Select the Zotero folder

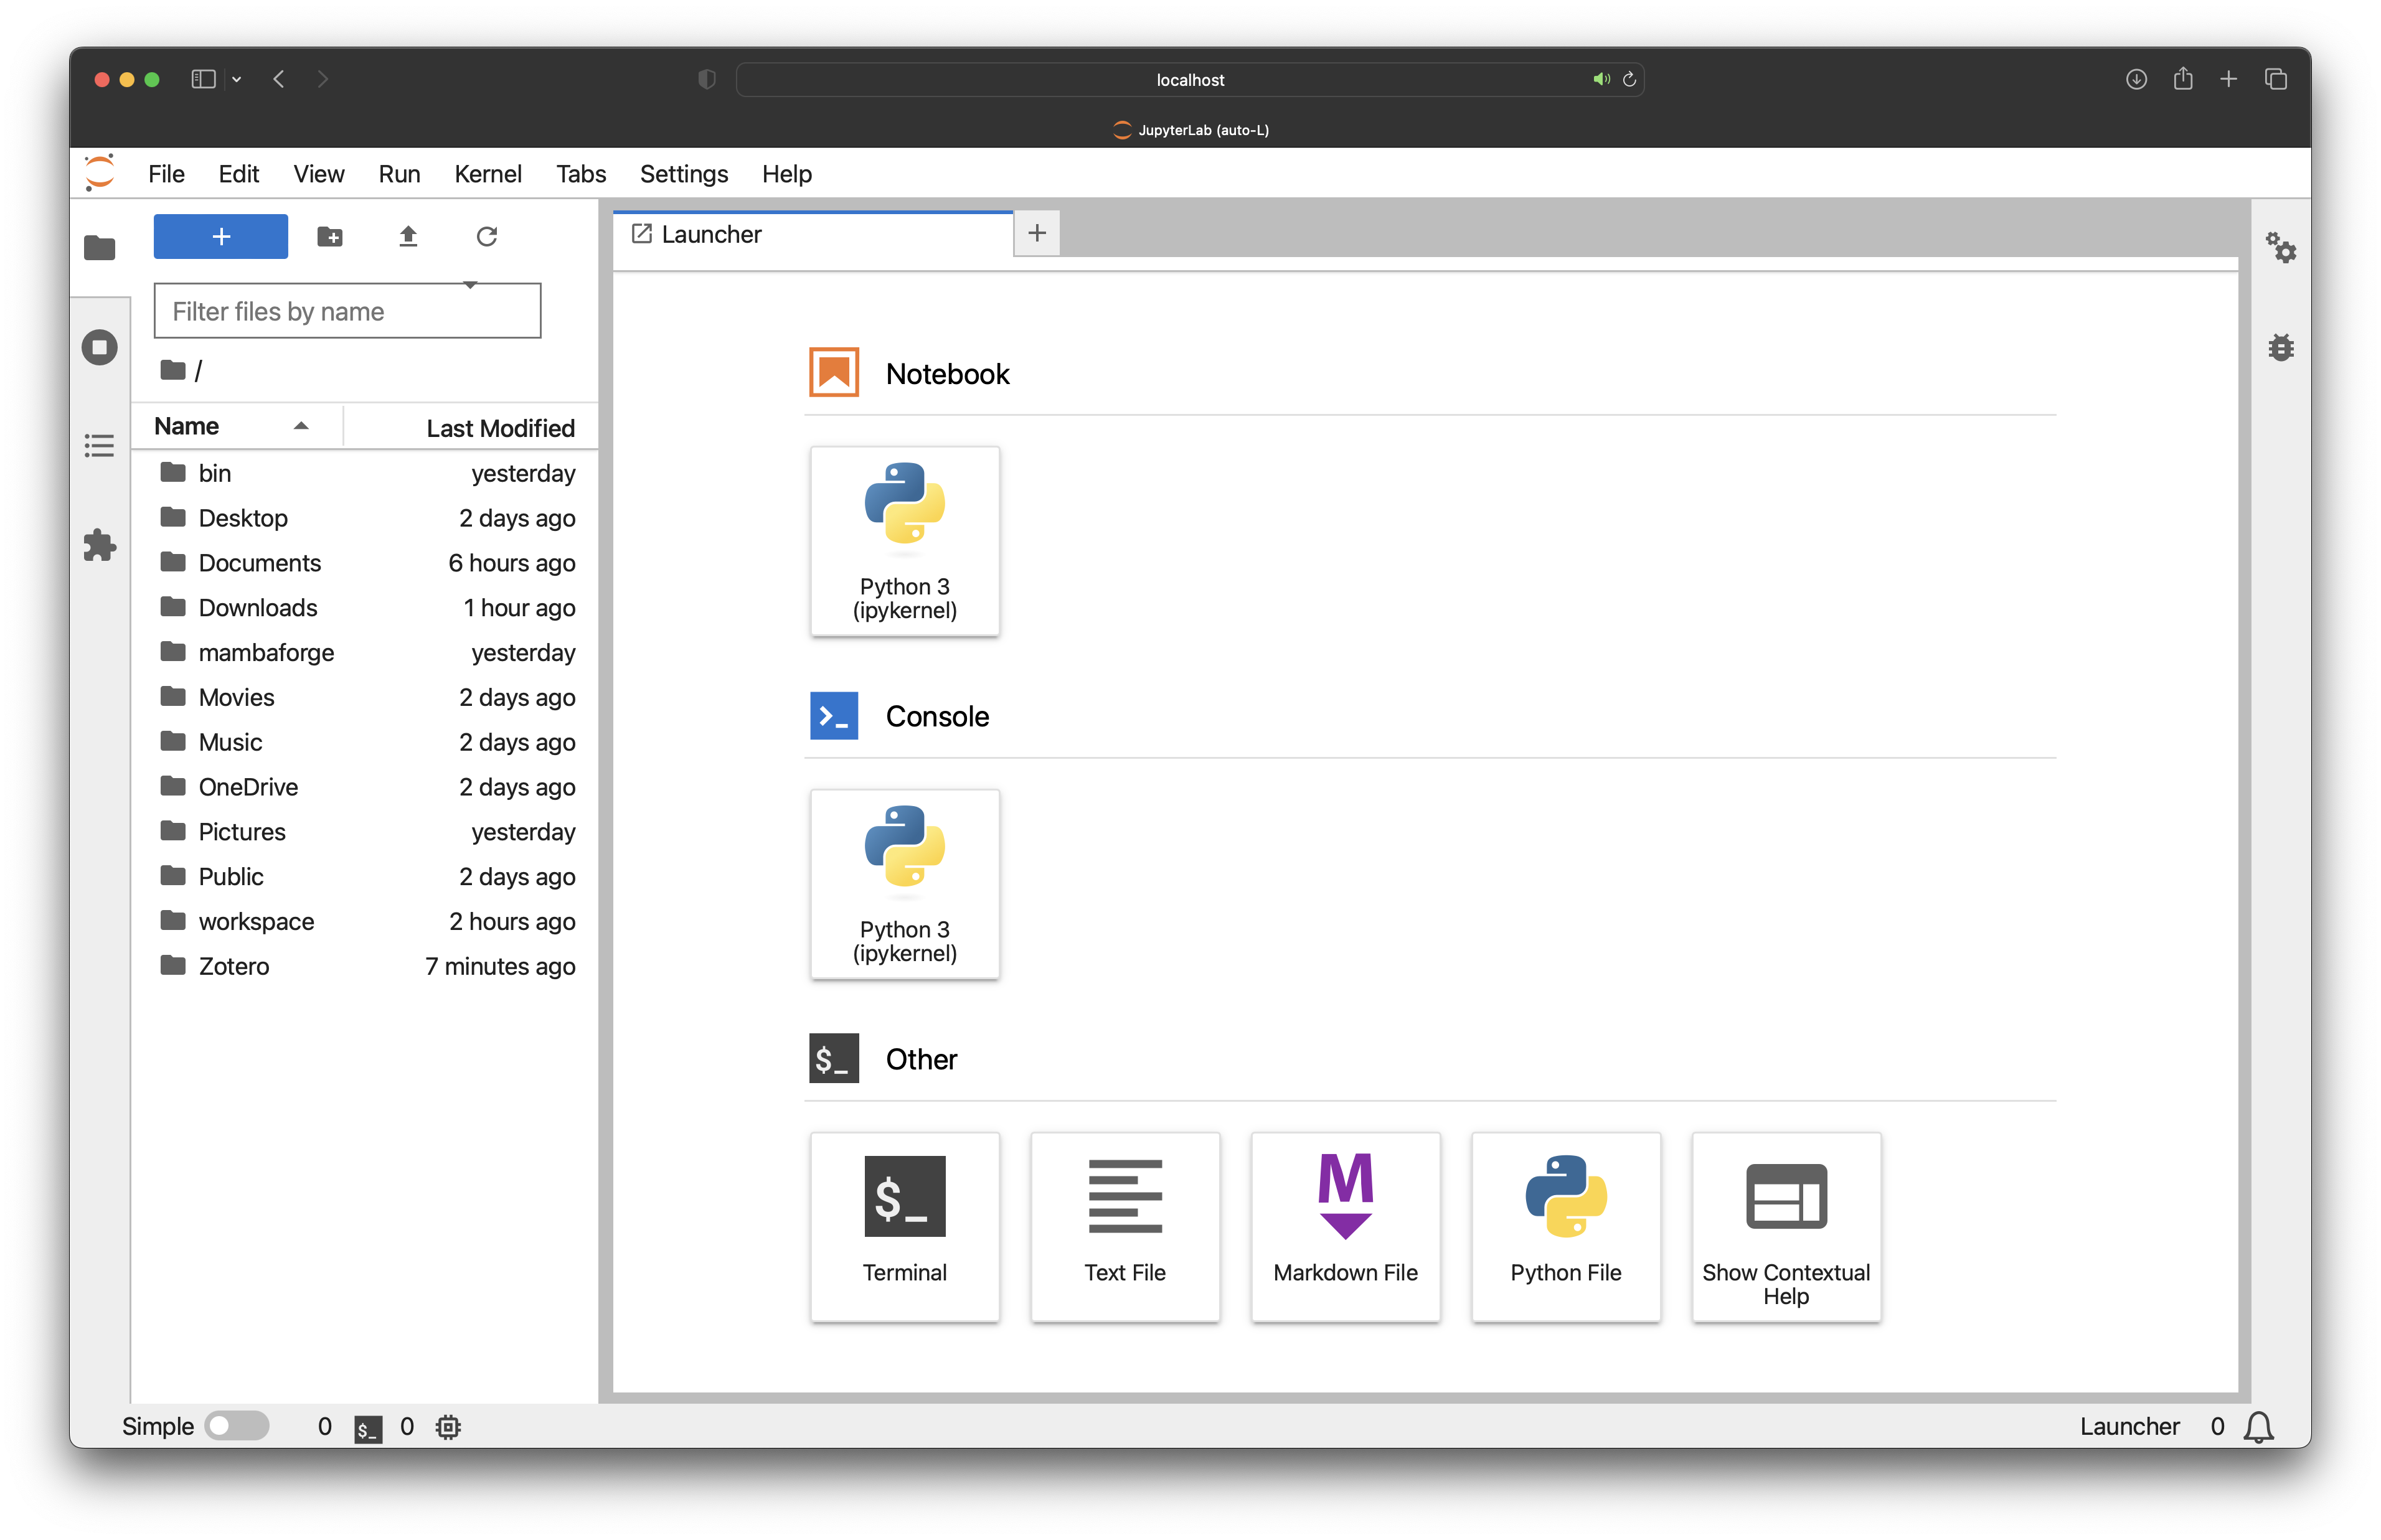coord(366,967)
